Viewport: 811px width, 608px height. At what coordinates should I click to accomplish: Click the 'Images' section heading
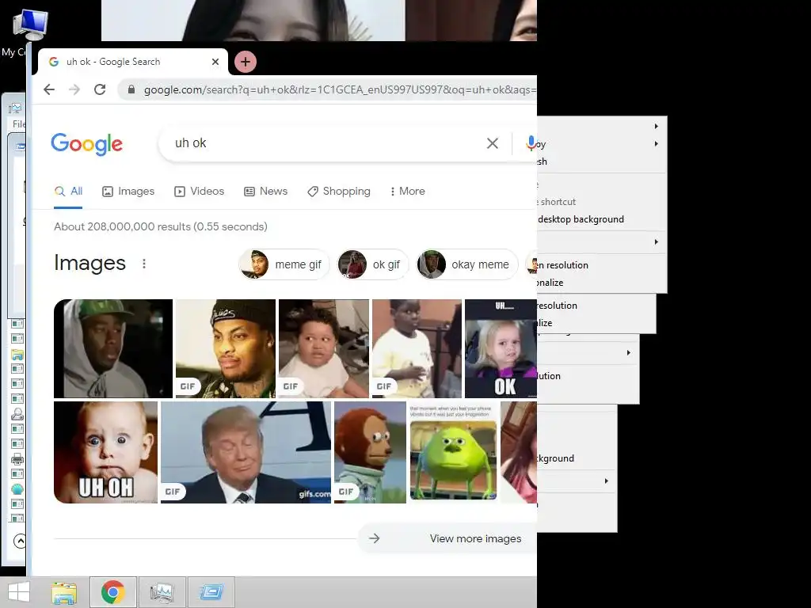click(x=89, y=263)
